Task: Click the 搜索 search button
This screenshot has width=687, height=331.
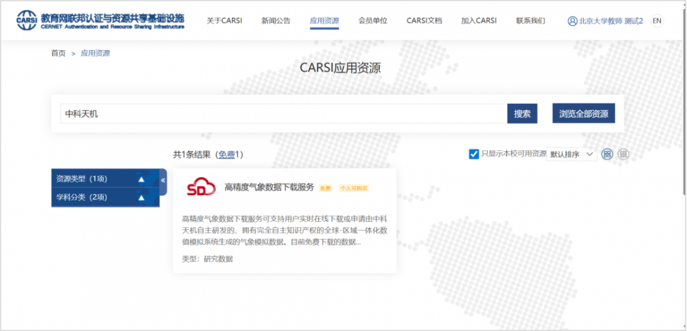Action: point(522,114)
